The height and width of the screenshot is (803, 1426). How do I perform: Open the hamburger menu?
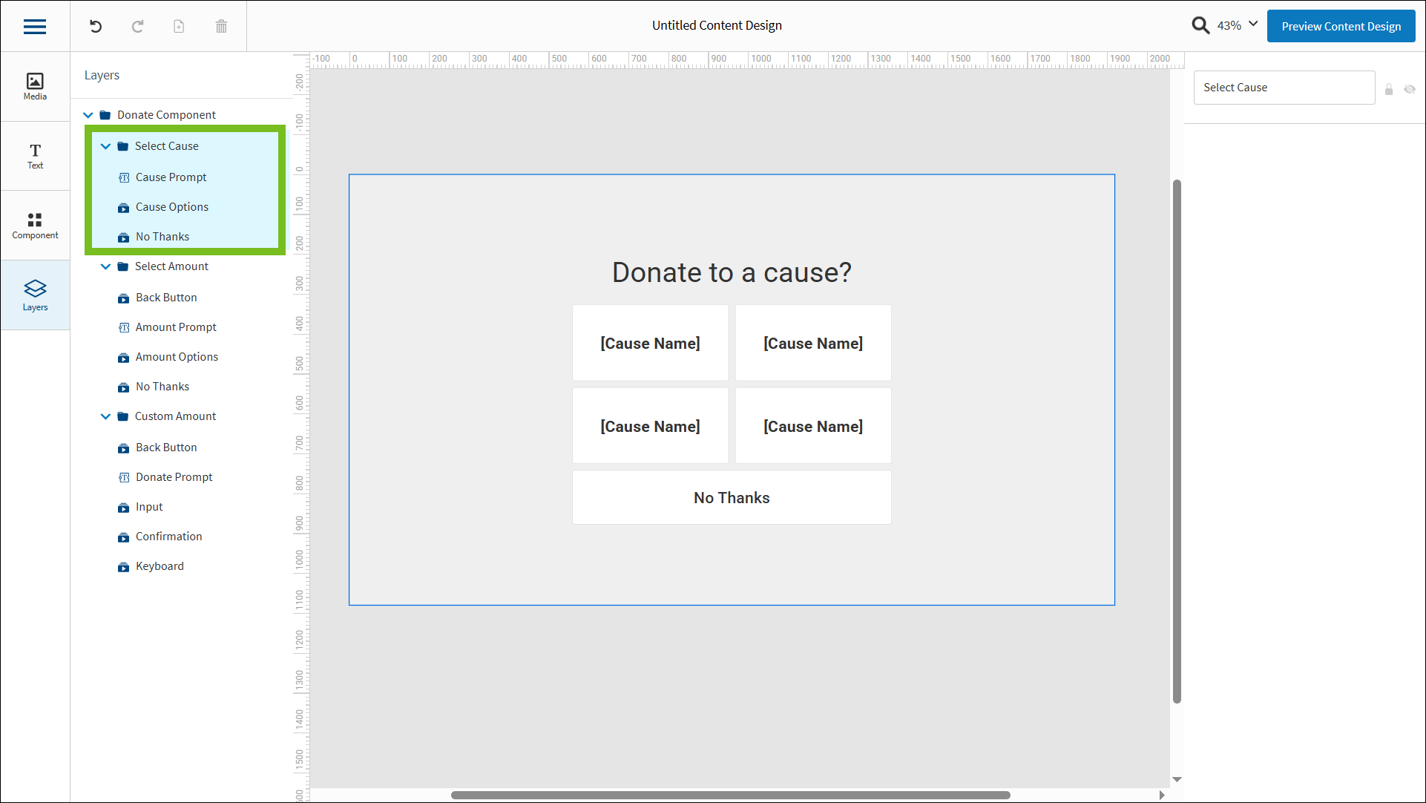35,26
